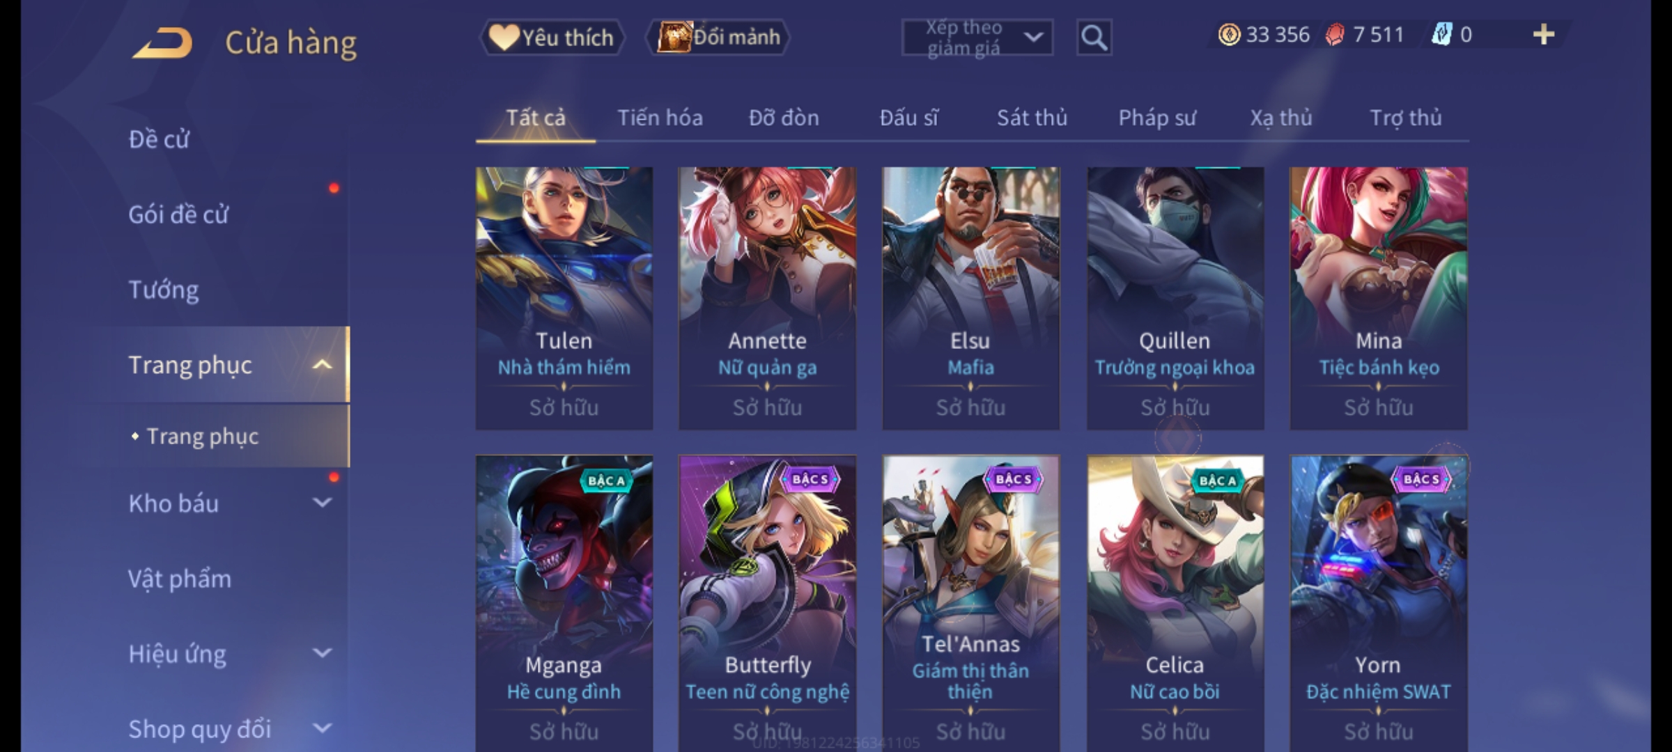Tap the red ruby currency icon
The image size is (1672, 752).
(1335, 35)
